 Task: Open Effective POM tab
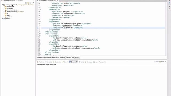click(x=70, y=57)
